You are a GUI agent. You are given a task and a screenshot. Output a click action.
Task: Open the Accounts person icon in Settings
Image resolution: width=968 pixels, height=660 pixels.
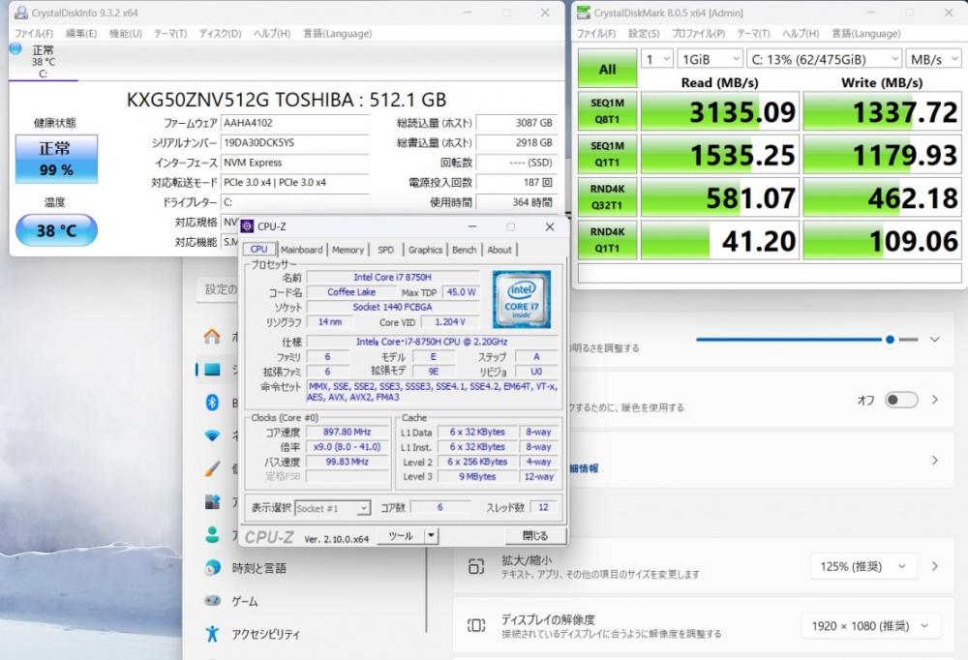tap(212, 534)
